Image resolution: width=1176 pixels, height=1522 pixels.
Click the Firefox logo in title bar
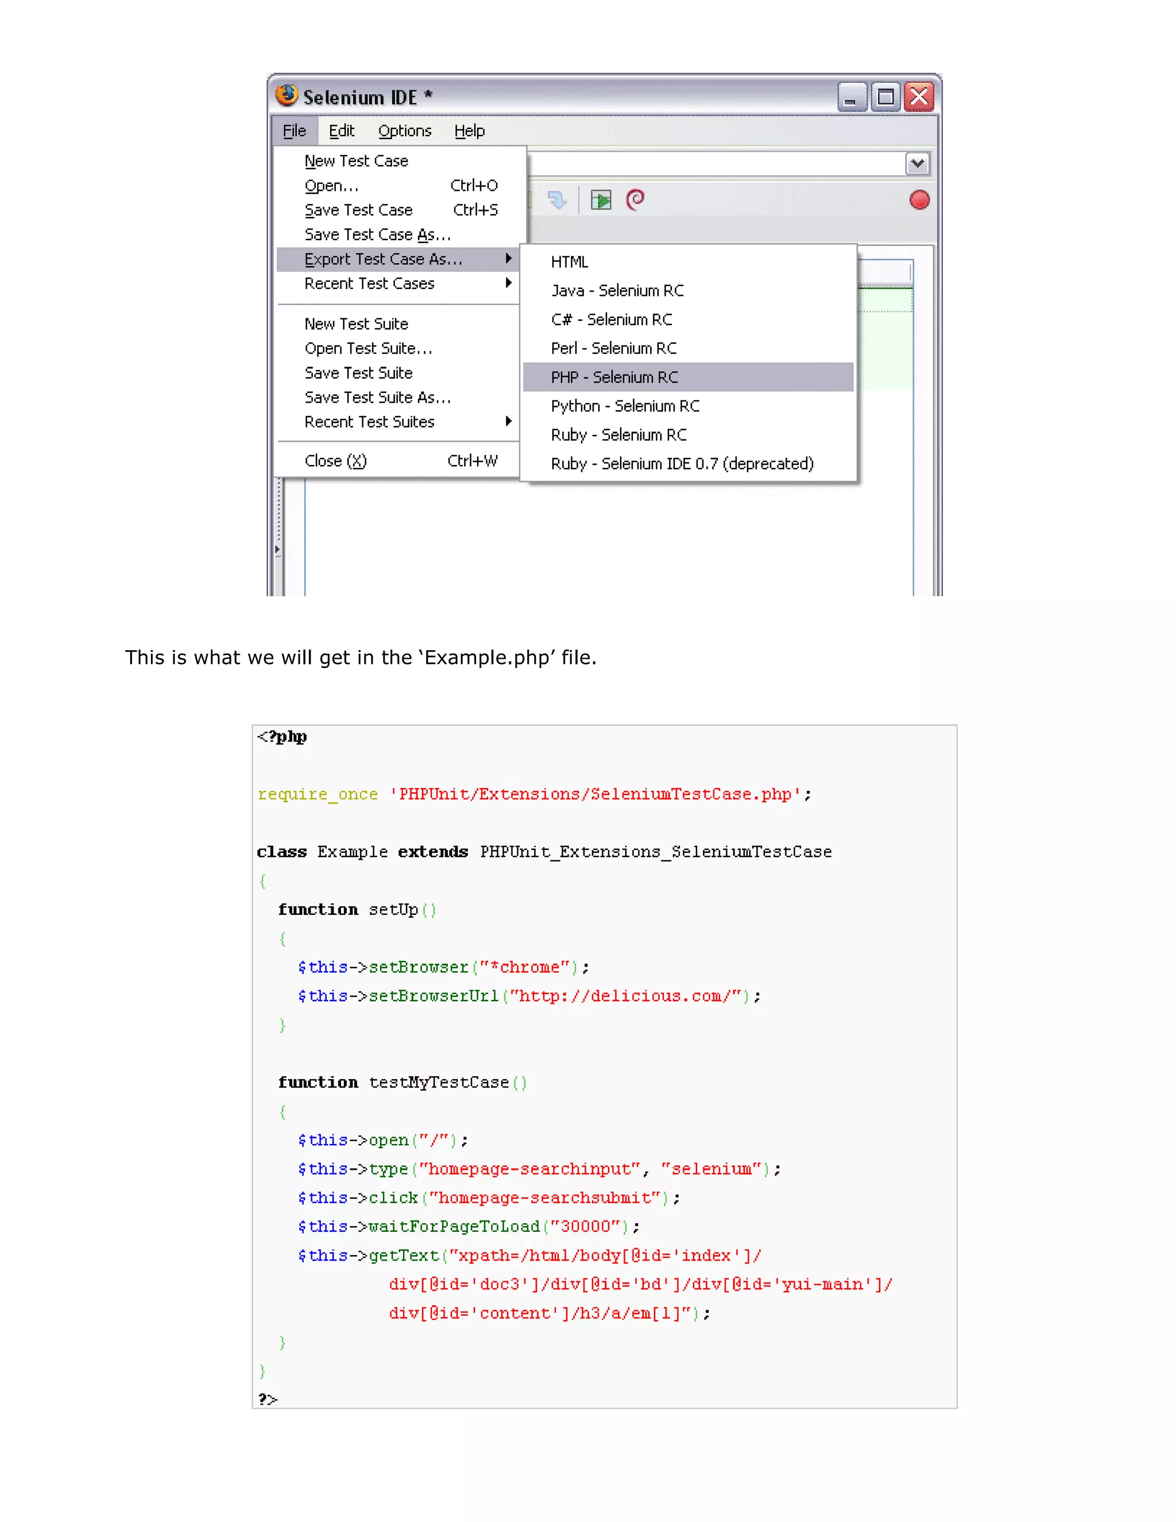point(287,95)
